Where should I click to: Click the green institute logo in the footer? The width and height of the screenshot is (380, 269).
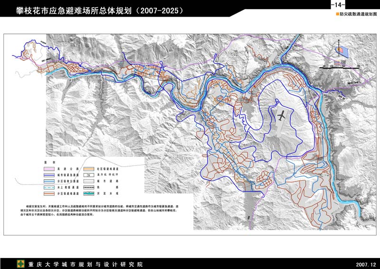tap(21, 264)
